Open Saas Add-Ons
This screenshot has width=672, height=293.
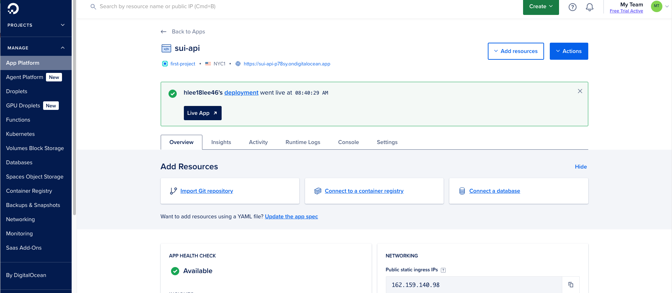pos(36,248)
